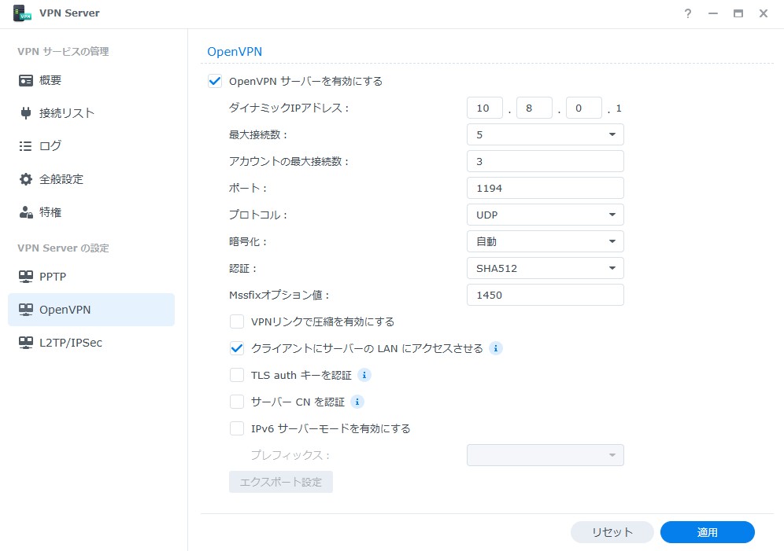Select the OpenVPN item in the sidebar
Image resolution: width=784 pixels, height=551 pixels.
(91, 310)
